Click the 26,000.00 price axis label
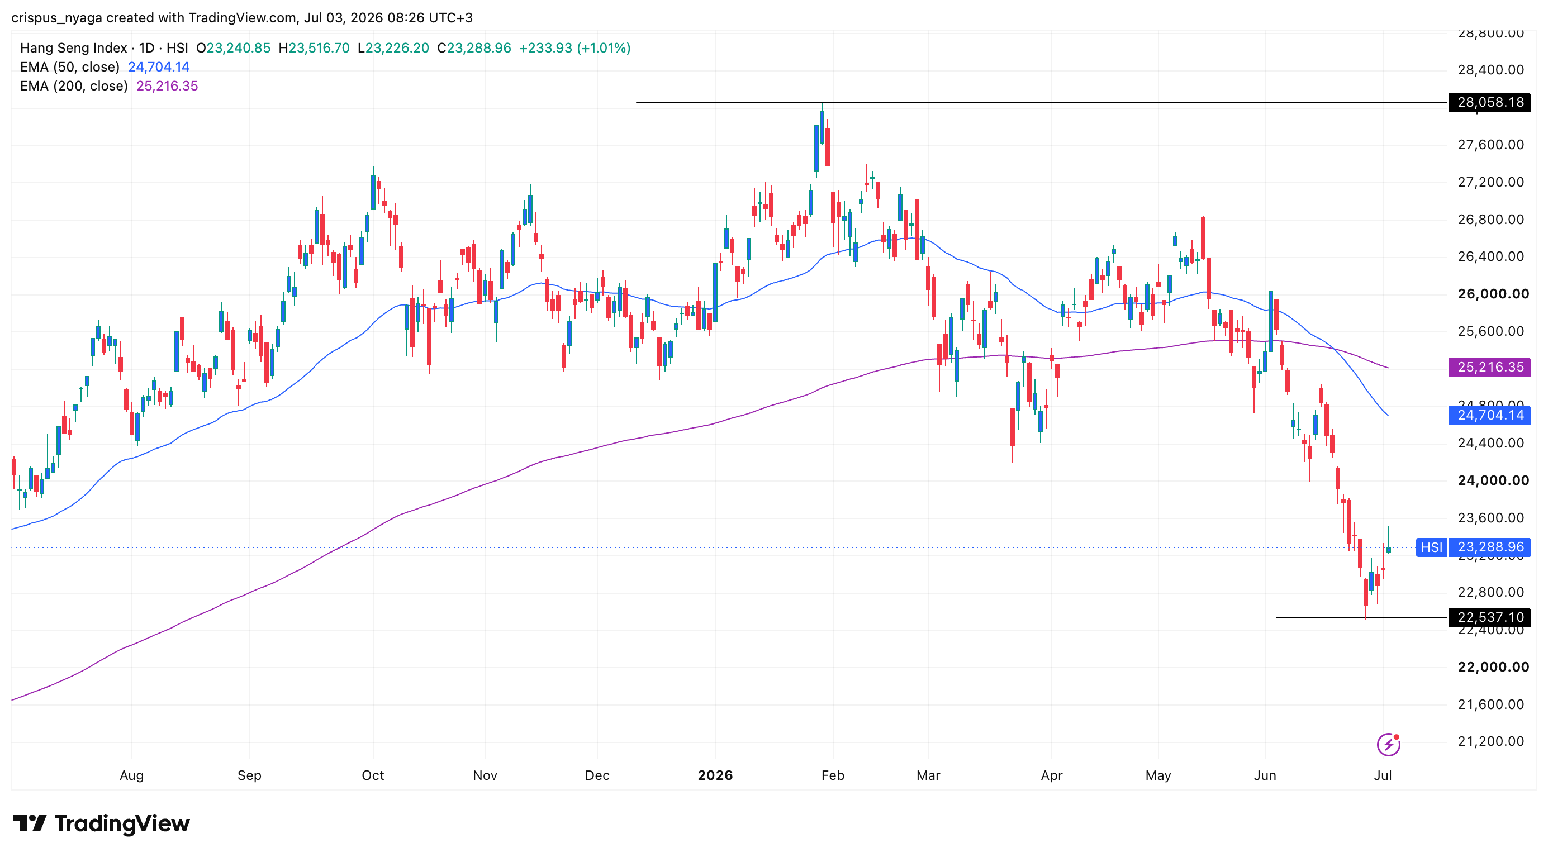1548x857 pixels. coord(1493,294)
